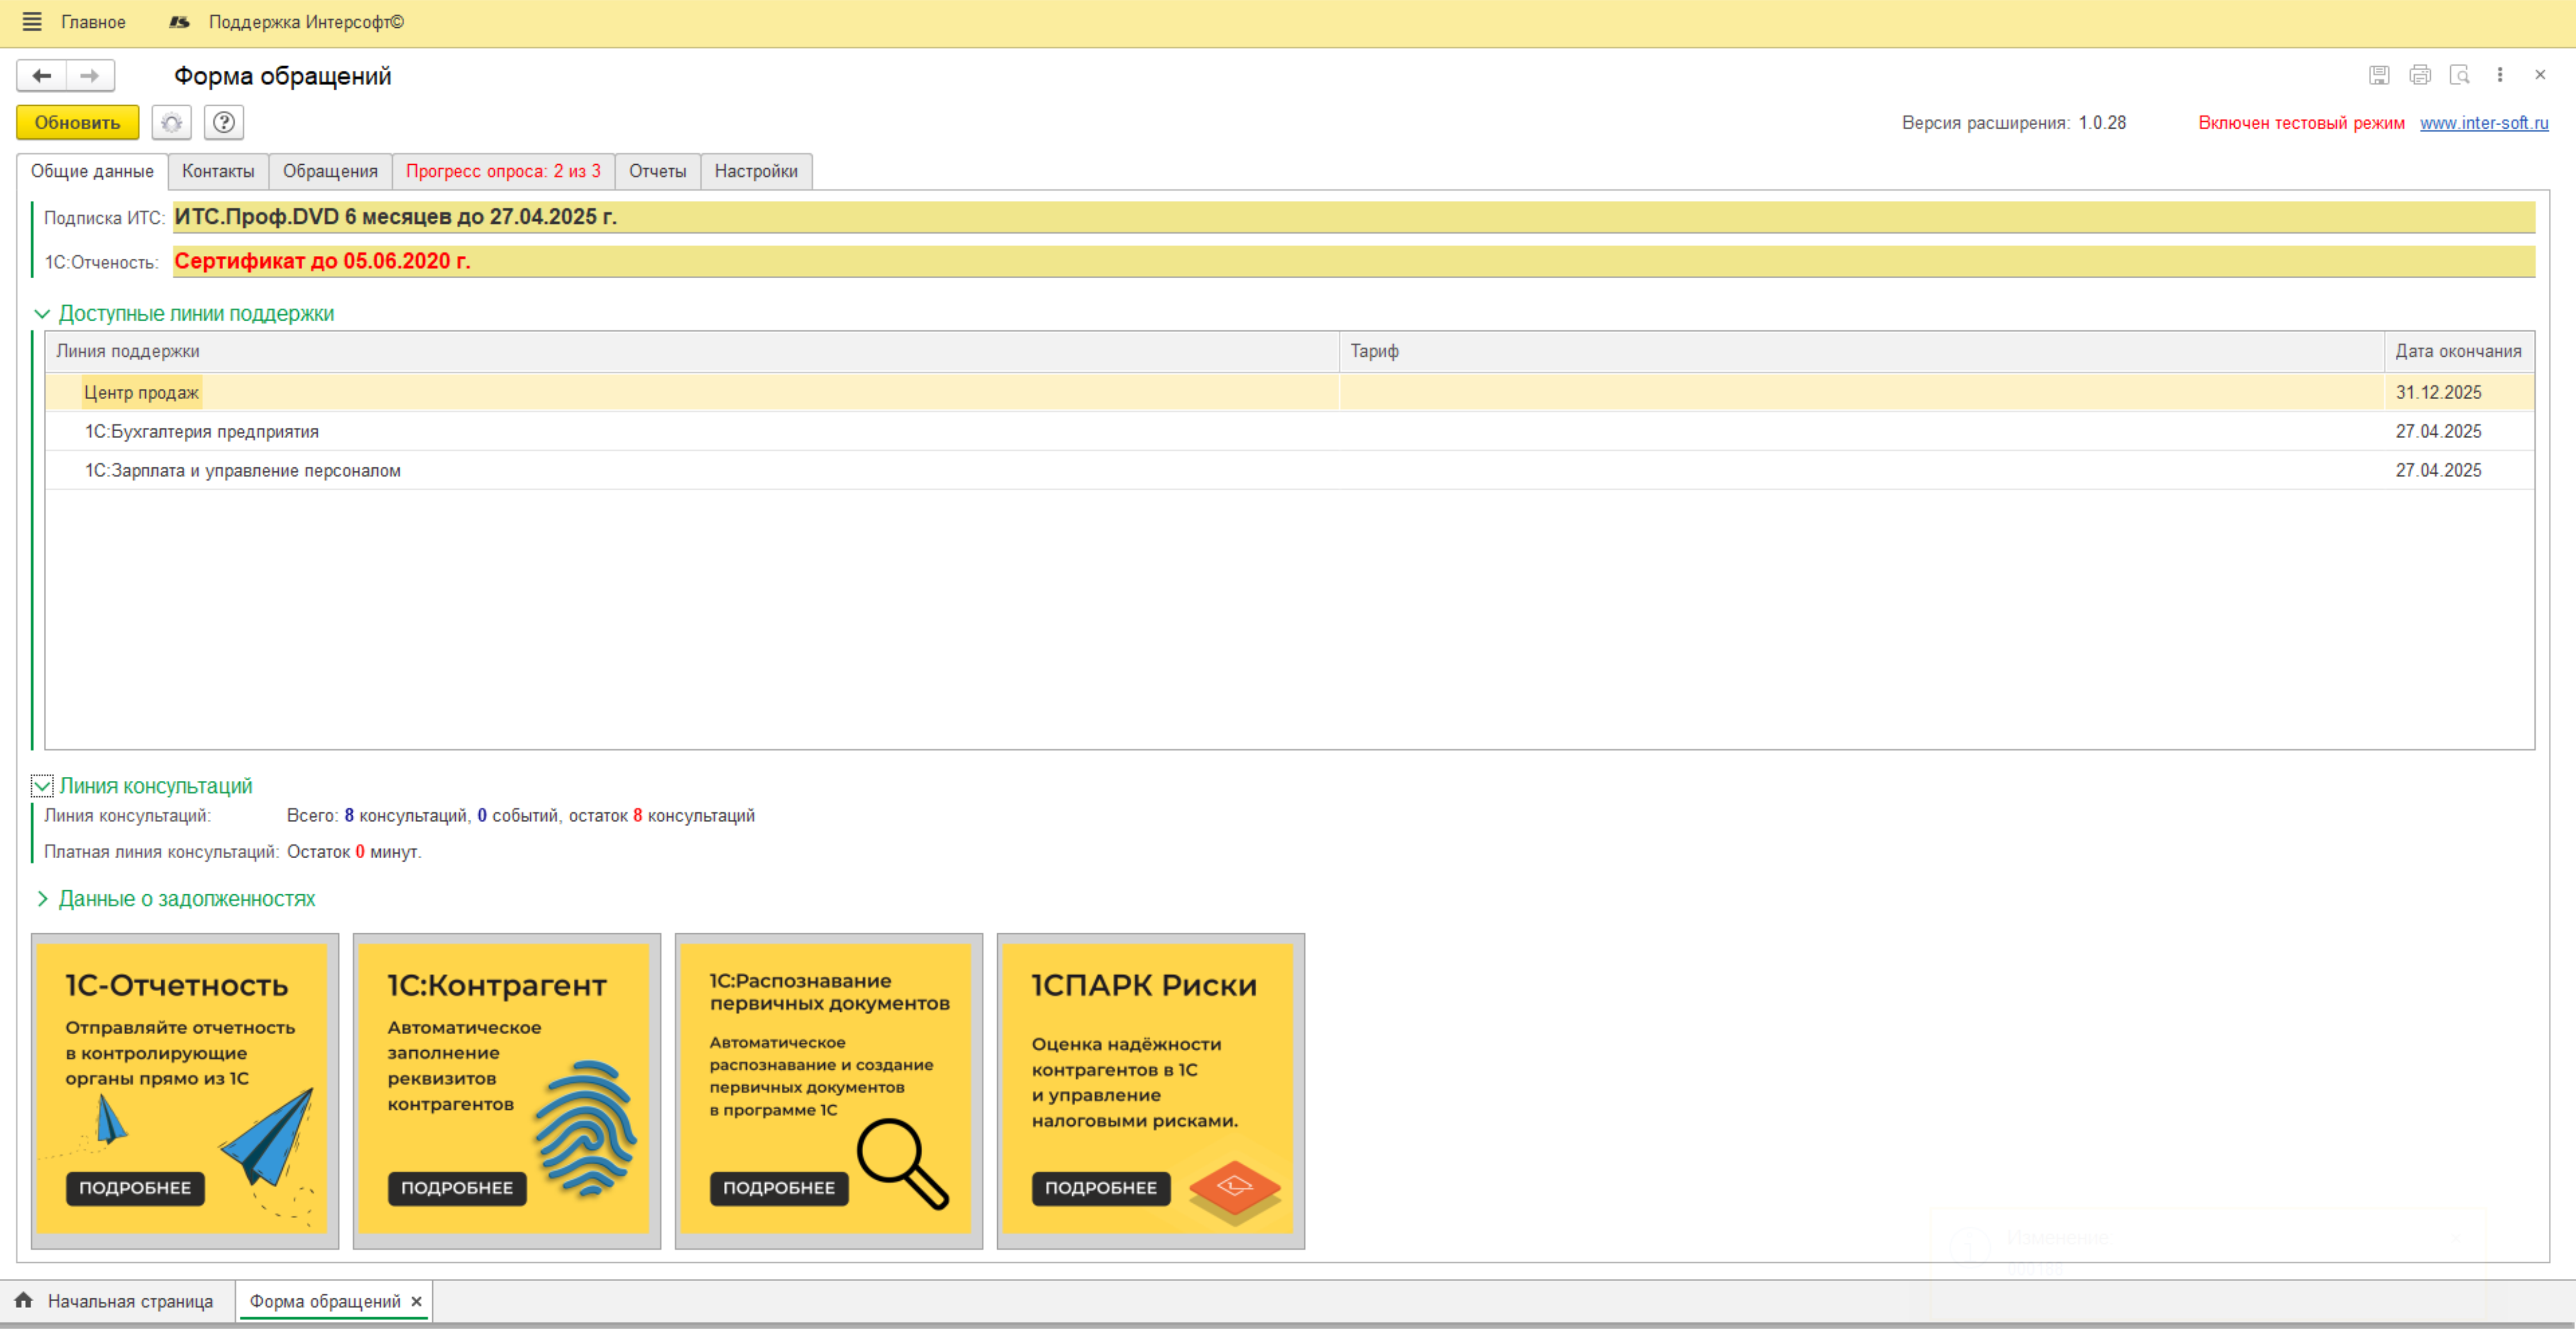Image resolution: width=2576 pixels, height=1329 pixels.
Task: Click the 31.12.2025 end date cell
Action: click(x=2459, y=393)
